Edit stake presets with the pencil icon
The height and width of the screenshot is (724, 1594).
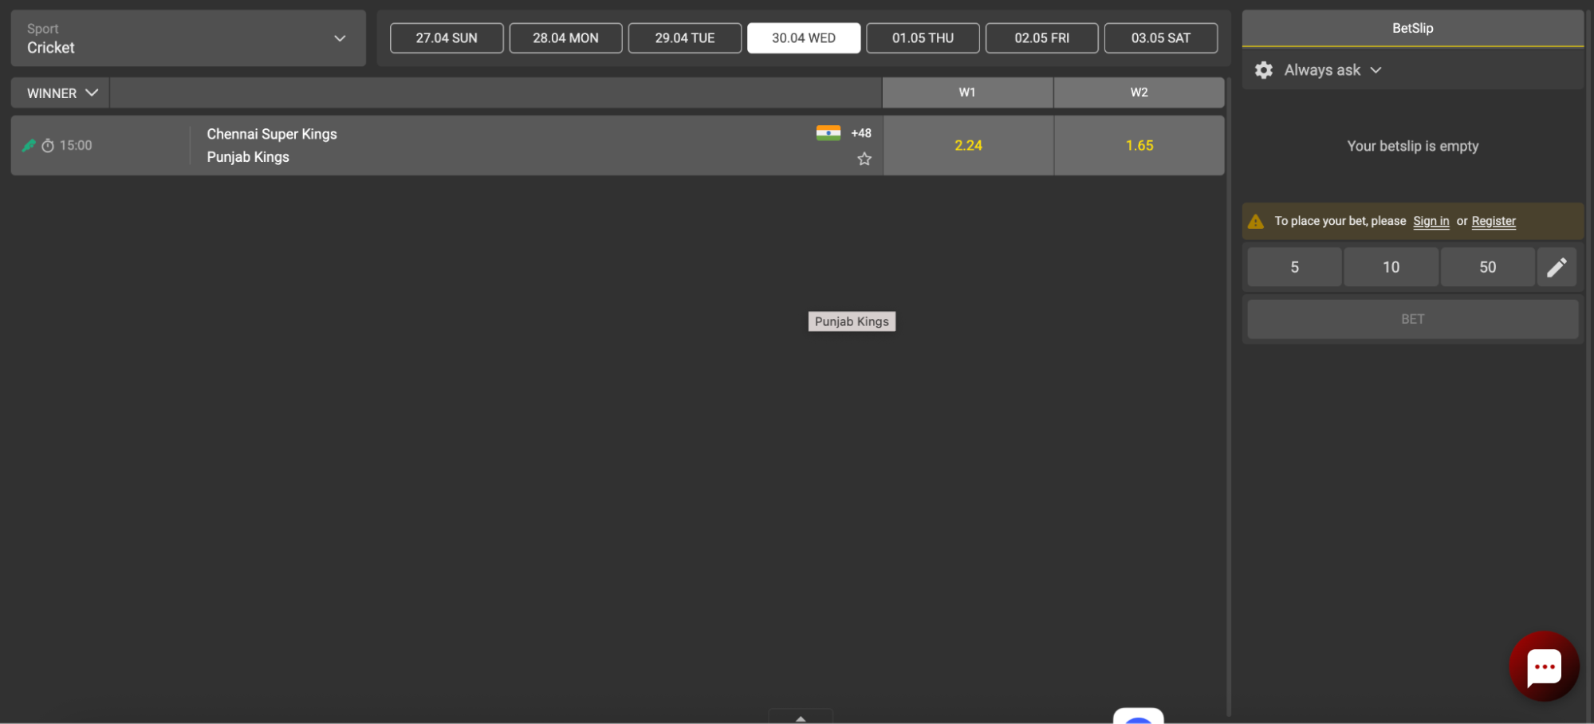1556,267
